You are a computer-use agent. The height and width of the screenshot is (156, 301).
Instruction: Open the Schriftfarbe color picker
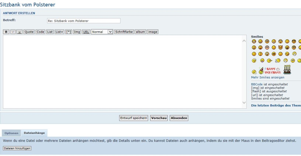[x=124, y=32]
